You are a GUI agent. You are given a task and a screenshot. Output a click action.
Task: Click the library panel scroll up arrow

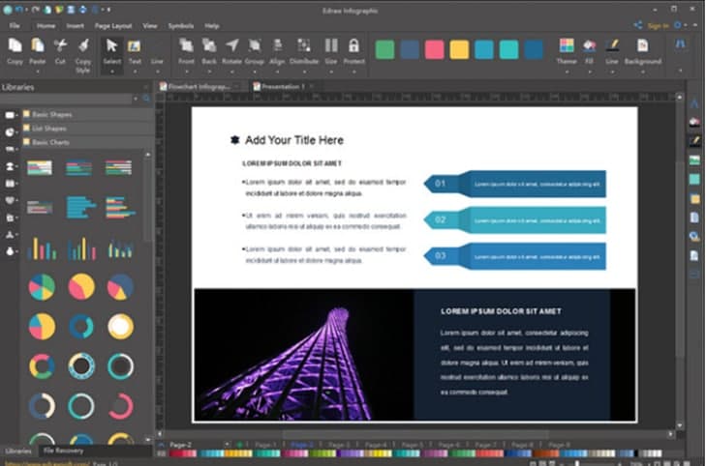pos(147,155)
